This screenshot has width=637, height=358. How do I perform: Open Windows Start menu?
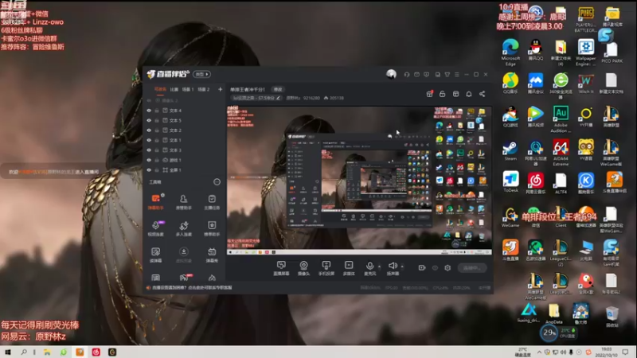(x=7, y=352)
